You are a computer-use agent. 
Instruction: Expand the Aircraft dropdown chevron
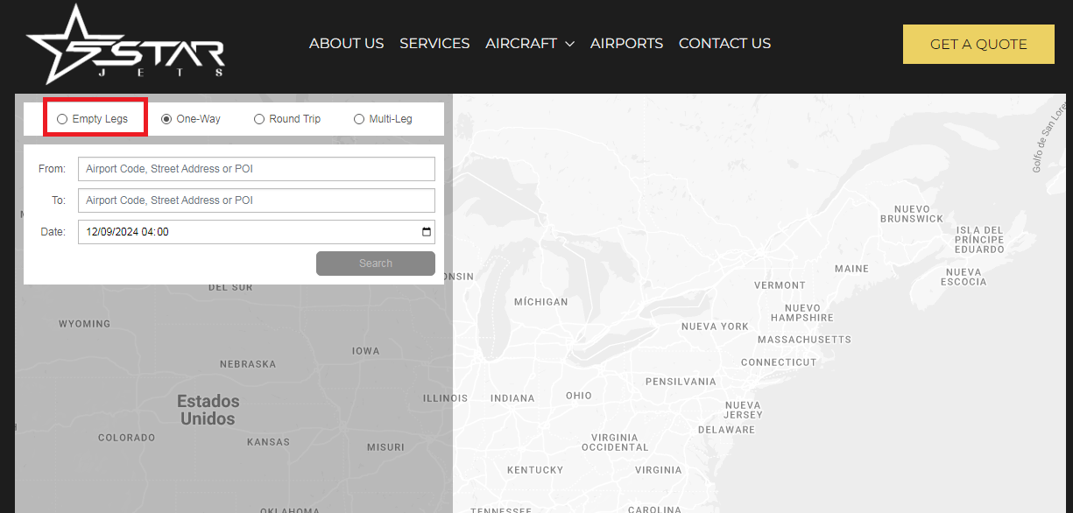coord(570,43)
